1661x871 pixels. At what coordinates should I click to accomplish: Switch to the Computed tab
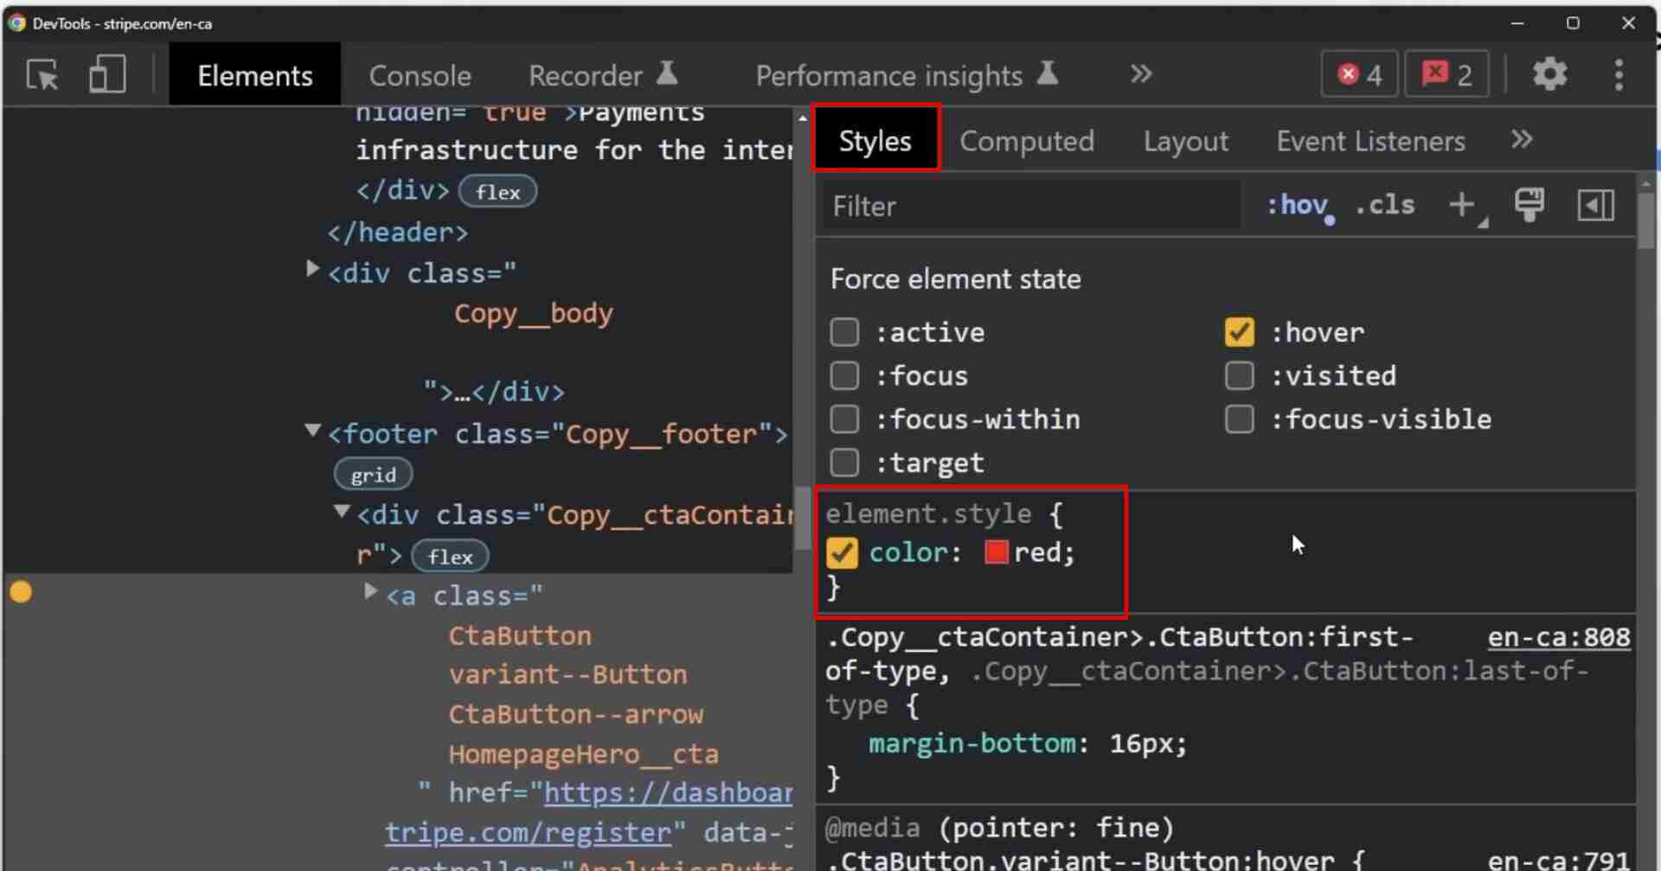[x=1027, y=141]
